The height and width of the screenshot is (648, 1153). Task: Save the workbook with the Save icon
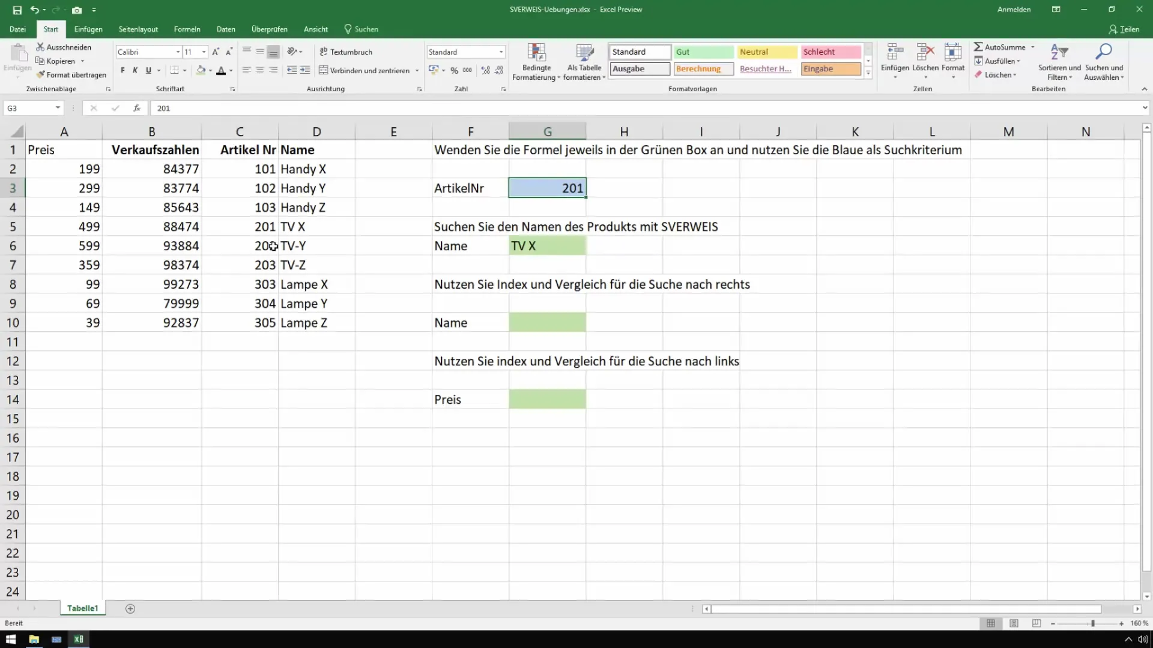click(17, 10)
